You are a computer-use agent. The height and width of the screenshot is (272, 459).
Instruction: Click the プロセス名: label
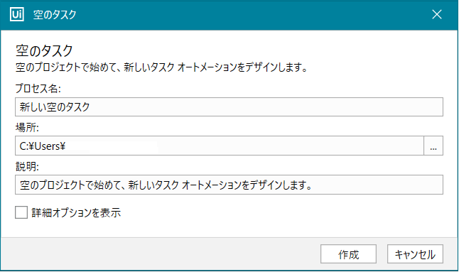38,88
